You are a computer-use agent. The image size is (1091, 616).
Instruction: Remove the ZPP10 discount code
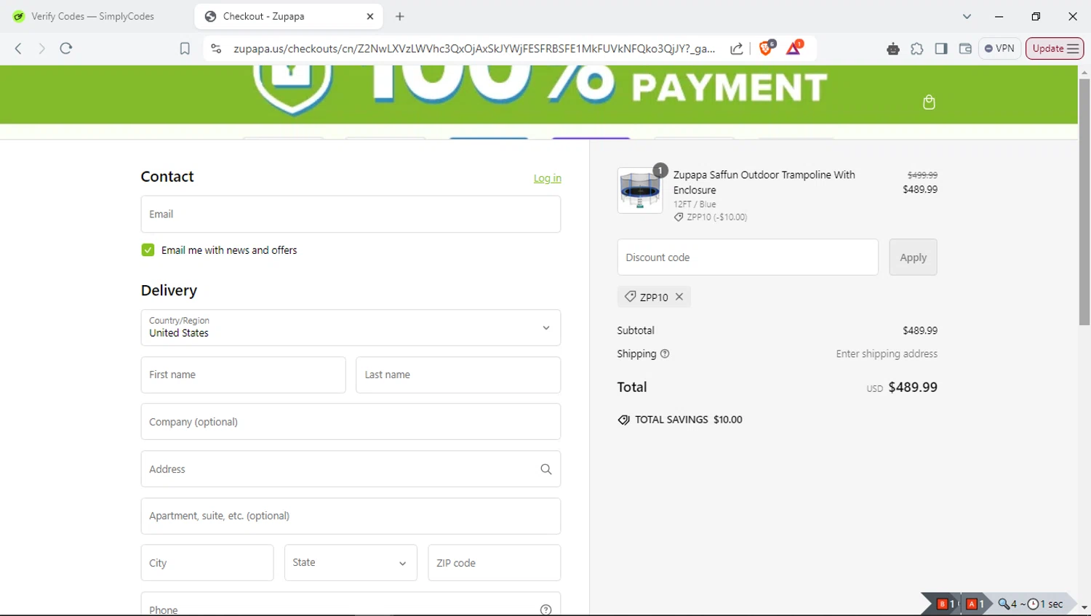point(679,297)
